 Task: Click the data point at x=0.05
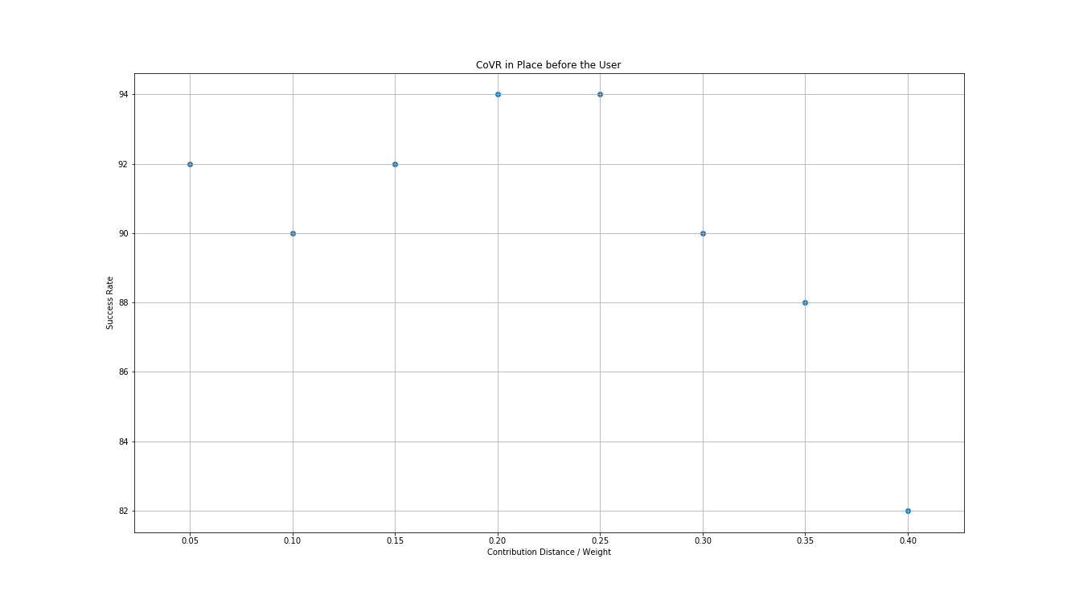190,164
